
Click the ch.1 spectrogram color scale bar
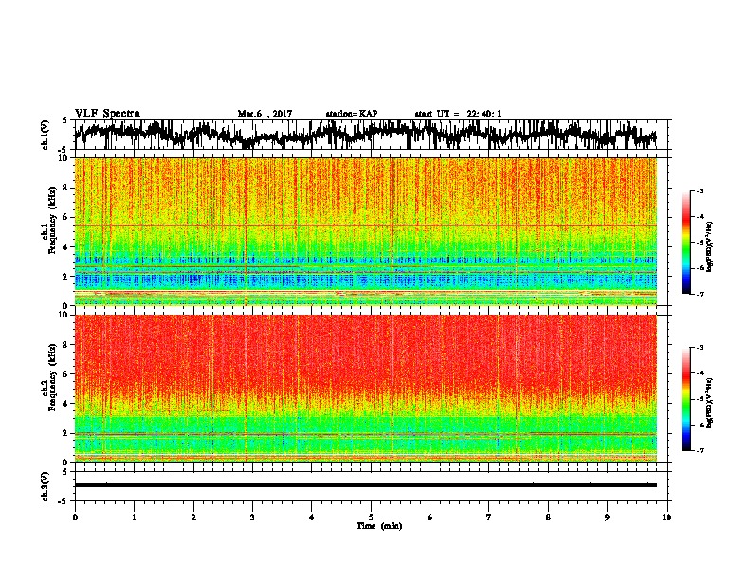(686, 243)
